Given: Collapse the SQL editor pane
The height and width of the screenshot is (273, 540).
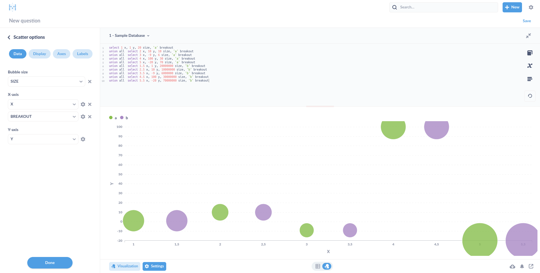Looking at the screenshot, I should [528, 36].
